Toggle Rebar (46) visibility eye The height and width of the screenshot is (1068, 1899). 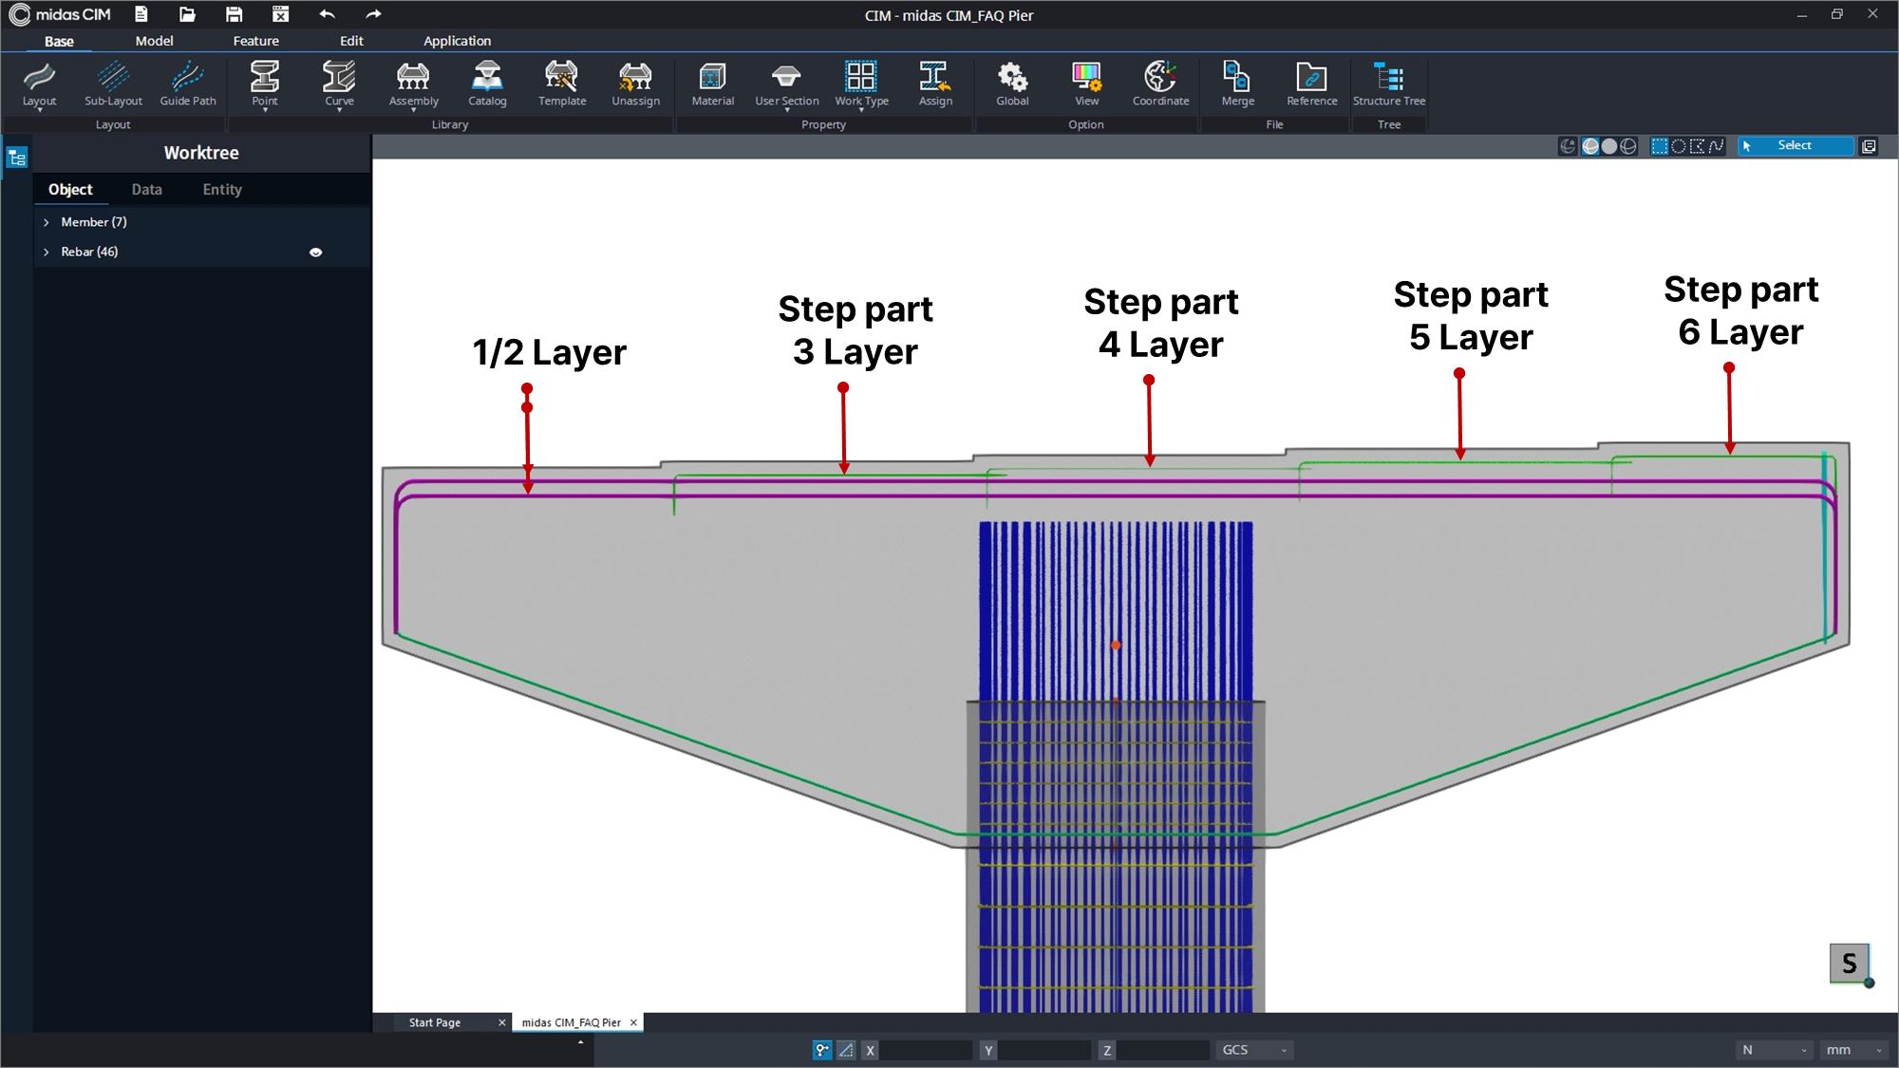point(315,253)
